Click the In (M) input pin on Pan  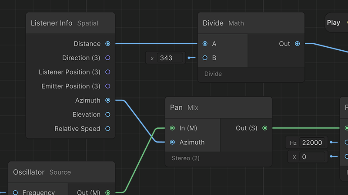pos(172,128)
